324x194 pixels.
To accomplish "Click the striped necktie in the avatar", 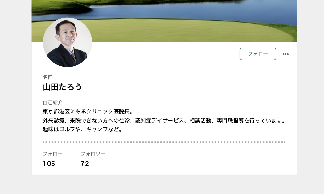I will pos(74,58).
